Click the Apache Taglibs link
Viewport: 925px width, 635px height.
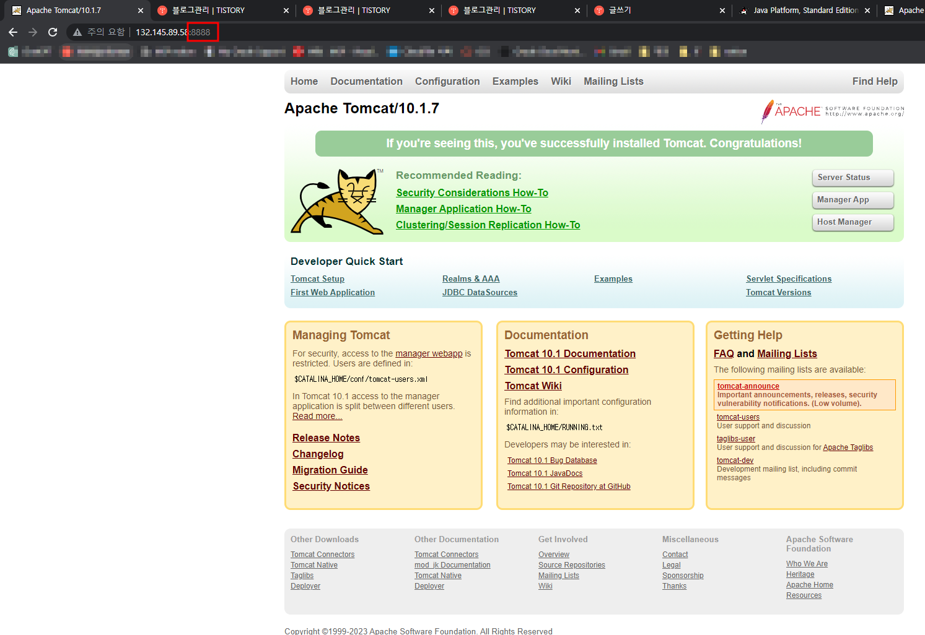coord(848,447)
